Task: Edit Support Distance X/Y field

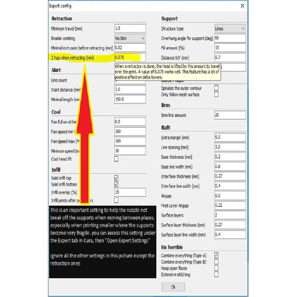Action: pyautogui.click(x=230, y=58)
